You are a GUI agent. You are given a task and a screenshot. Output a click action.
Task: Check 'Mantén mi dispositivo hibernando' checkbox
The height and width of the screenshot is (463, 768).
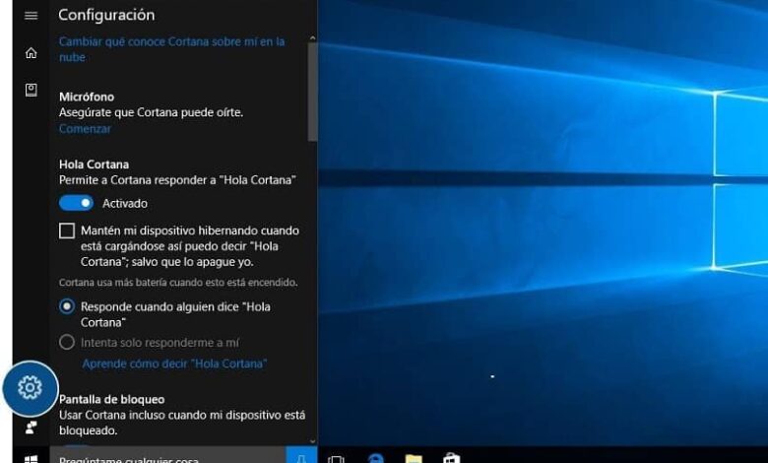point(67,231)
